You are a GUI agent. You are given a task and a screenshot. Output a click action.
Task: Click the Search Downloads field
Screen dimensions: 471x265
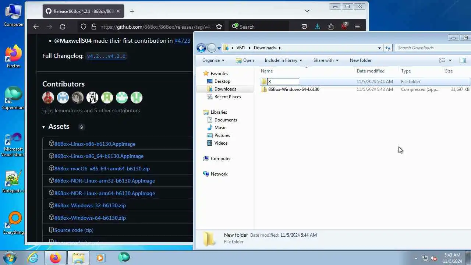[x=432, y=48]
